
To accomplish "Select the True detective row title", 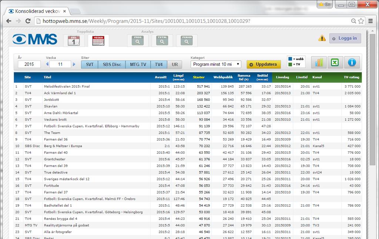I will click(x=56, y=173).
